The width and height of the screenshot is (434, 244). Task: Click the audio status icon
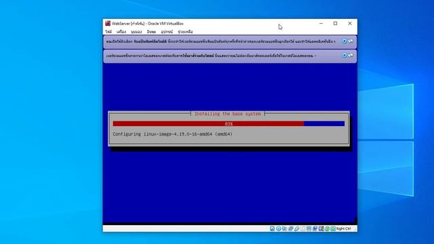click(284, 228)
